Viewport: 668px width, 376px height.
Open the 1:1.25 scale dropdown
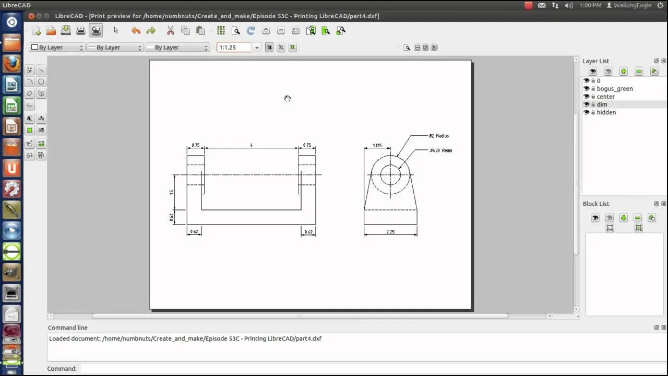pos(256,47)
